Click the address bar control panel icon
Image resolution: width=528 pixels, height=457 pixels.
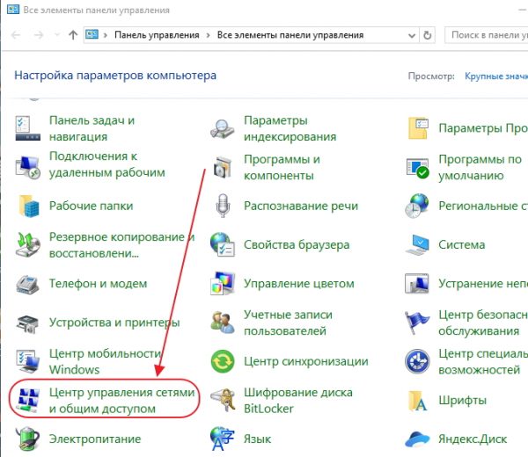tap(92, 34)
